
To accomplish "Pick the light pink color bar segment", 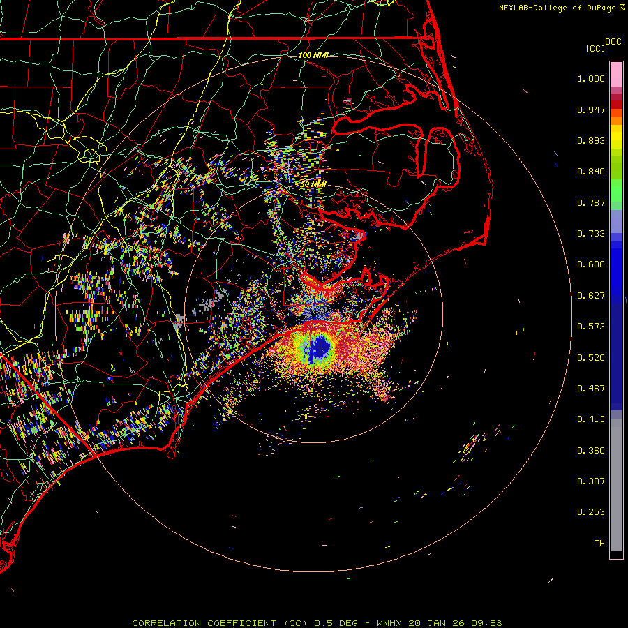I will pyautogui.click(x=616, y=74).
